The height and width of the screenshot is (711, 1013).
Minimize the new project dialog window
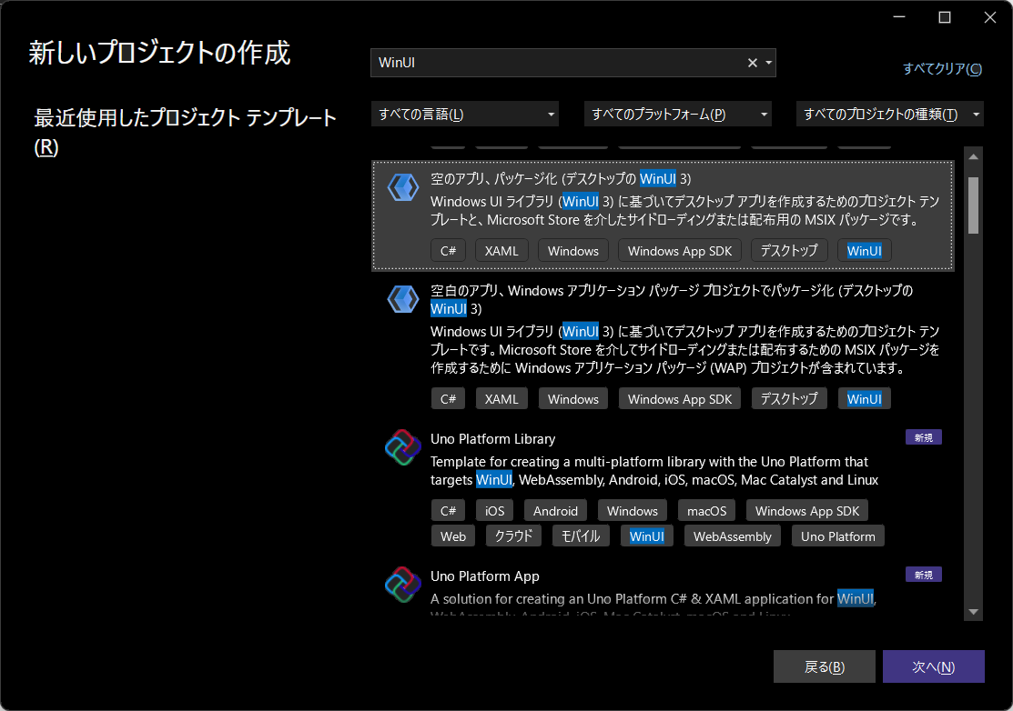click(899, 17)
